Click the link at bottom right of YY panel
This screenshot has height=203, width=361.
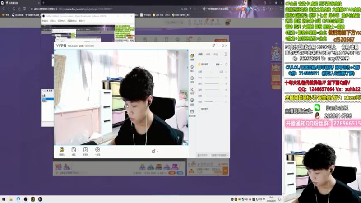click(x=219, y=155)
